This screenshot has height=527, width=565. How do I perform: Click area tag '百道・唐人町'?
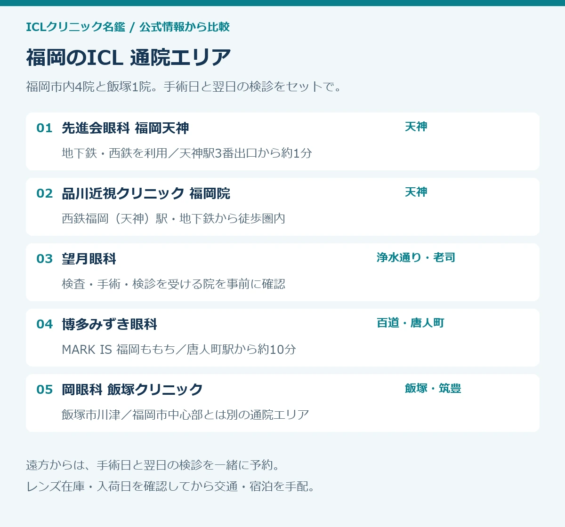pos(411,323)
